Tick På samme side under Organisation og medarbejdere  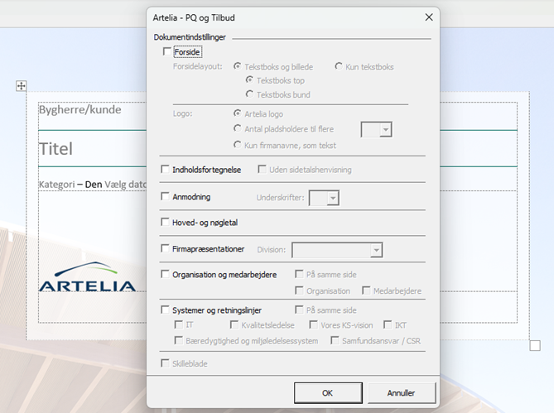click(299, 274)
